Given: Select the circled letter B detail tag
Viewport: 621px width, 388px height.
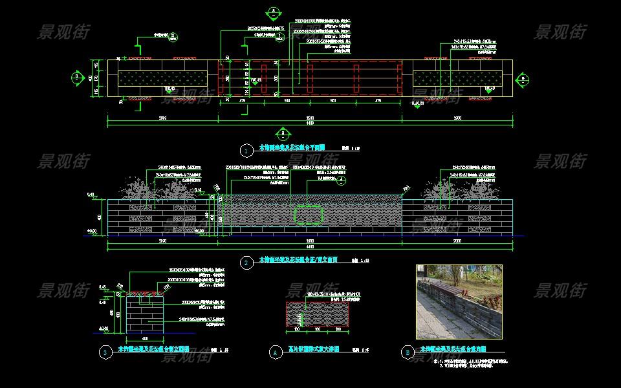Looking at the screenshot, I should coord(408,352).
